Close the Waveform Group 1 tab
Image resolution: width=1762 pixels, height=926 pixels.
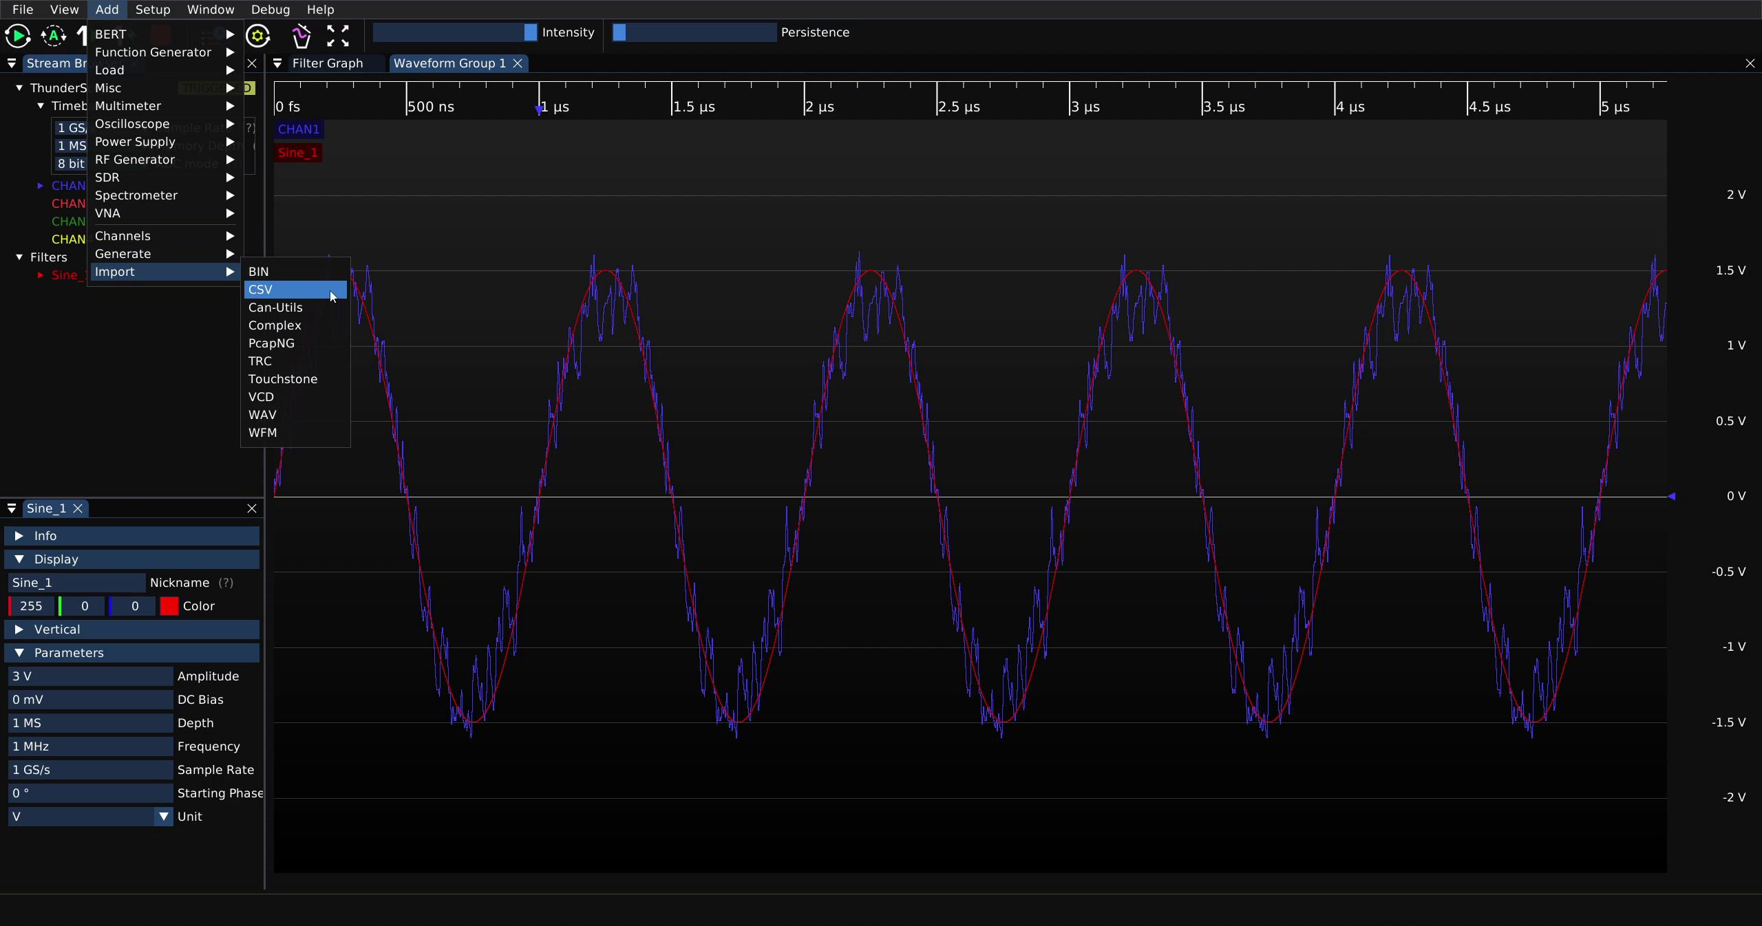[x=518, y=63]
